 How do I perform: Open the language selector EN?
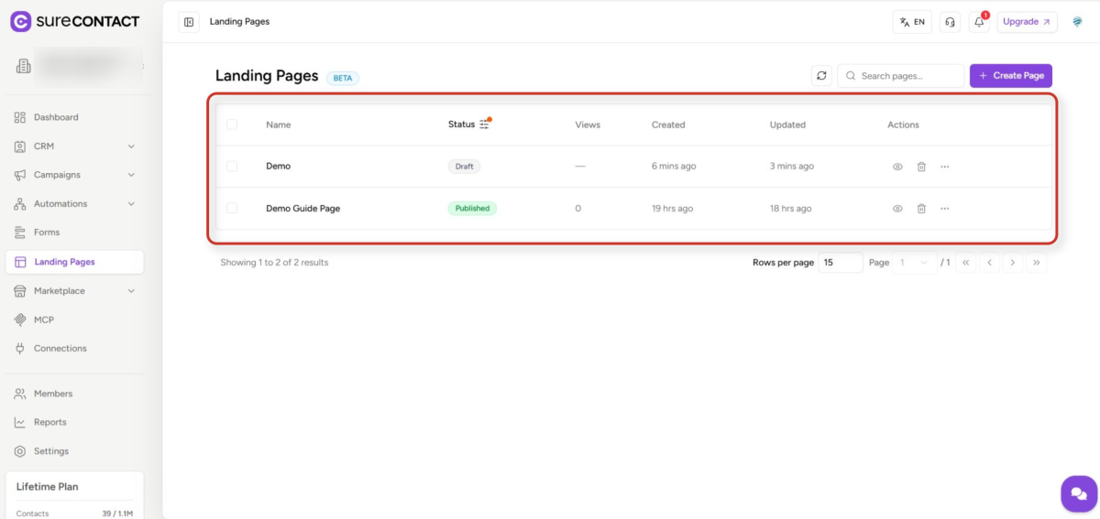pos(912,22)
